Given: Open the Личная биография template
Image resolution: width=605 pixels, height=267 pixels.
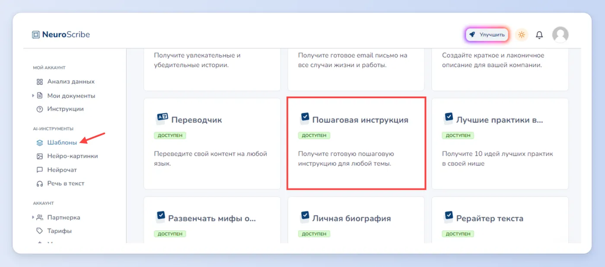Looking at the screenshot, I should (356, 220).
